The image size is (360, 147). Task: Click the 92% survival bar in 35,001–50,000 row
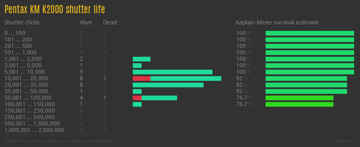[306, 91]
